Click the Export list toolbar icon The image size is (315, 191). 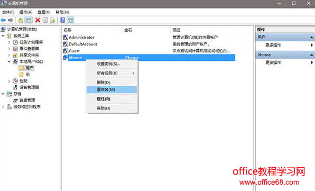pos(53,20)
